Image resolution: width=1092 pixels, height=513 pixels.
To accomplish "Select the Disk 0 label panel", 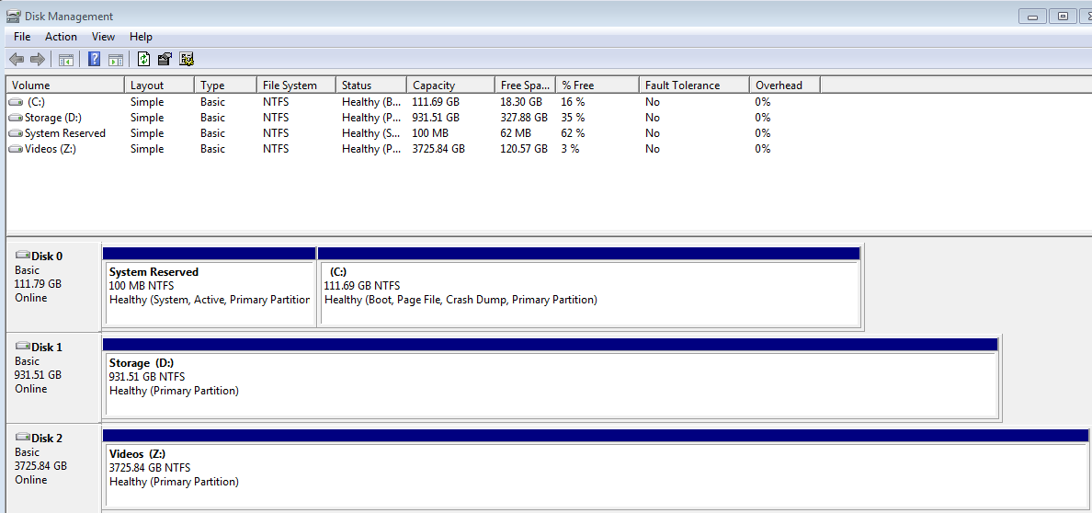I will pos(53,287).
